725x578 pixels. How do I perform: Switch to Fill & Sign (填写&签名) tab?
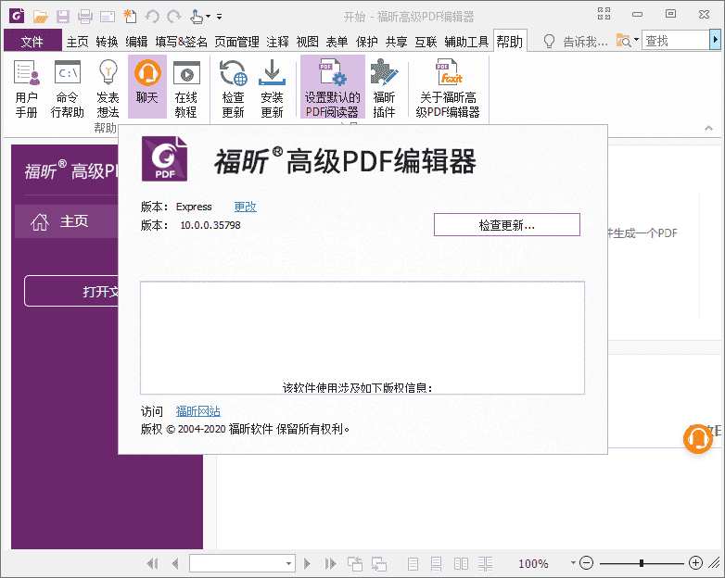coord(182,42)
